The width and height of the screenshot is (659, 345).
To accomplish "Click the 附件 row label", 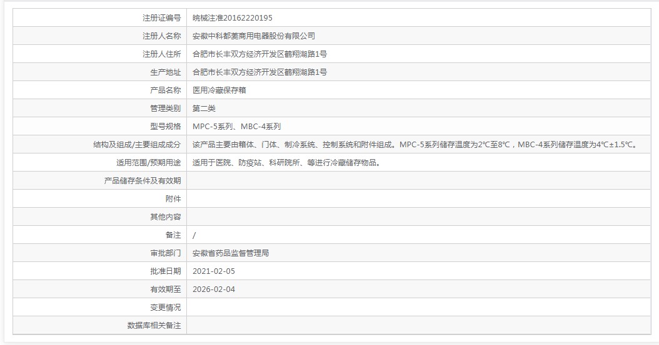I will pos(173,199).
